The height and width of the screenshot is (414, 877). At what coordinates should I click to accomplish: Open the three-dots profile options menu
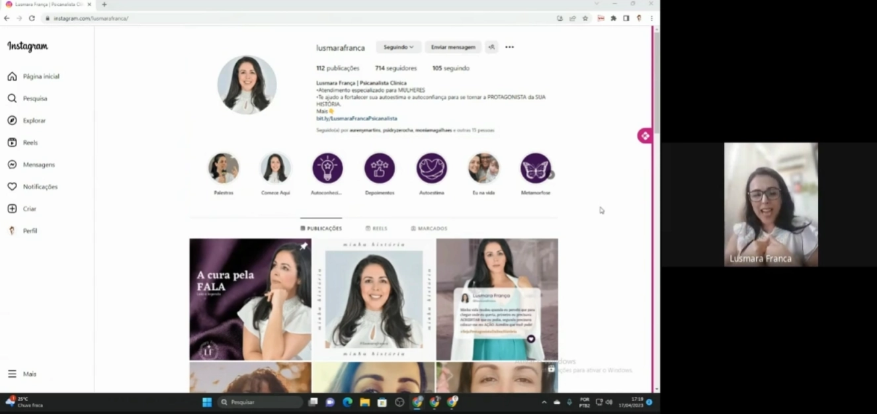click(509, 47)
